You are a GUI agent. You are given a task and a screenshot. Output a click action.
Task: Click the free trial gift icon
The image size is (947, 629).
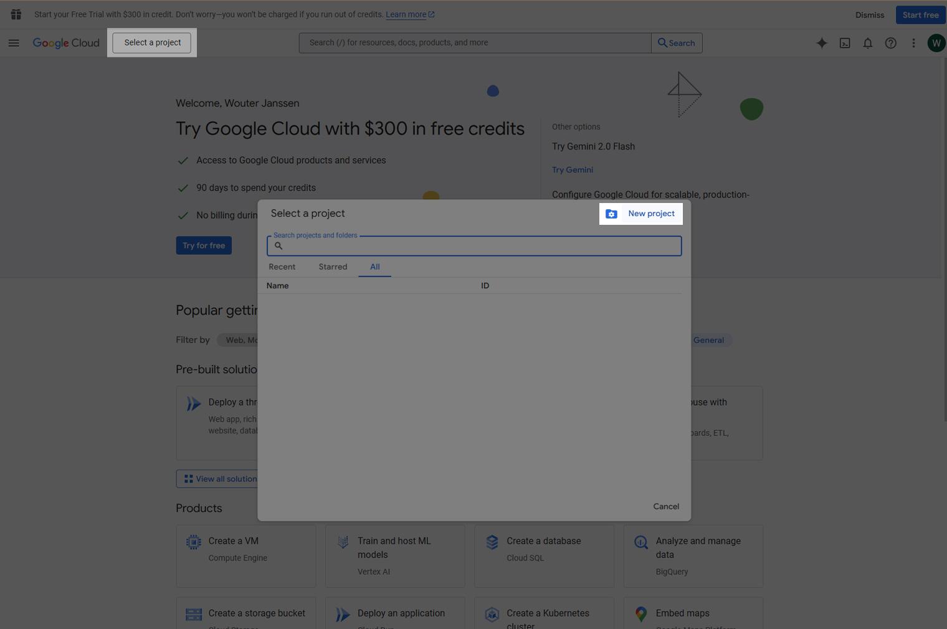[16, 14]
